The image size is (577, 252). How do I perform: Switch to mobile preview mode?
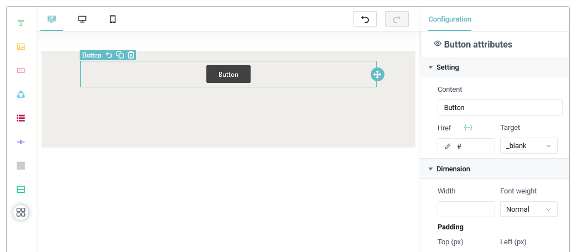coord(113,19)
